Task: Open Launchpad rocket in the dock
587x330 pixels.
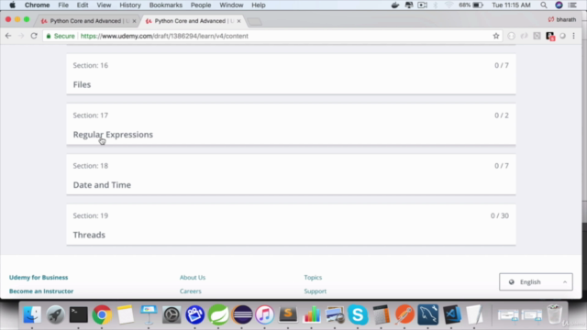Action: point(55,314)
